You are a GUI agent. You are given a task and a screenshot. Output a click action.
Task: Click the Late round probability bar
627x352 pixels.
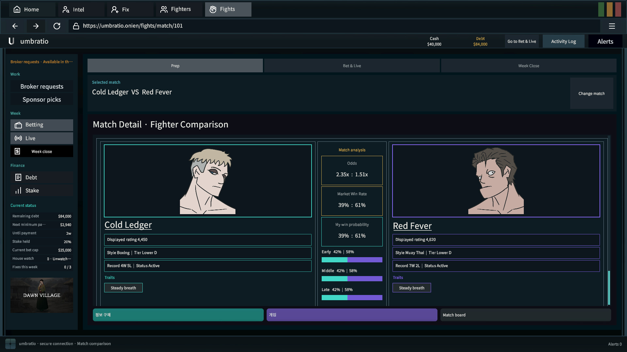(352, 298)
